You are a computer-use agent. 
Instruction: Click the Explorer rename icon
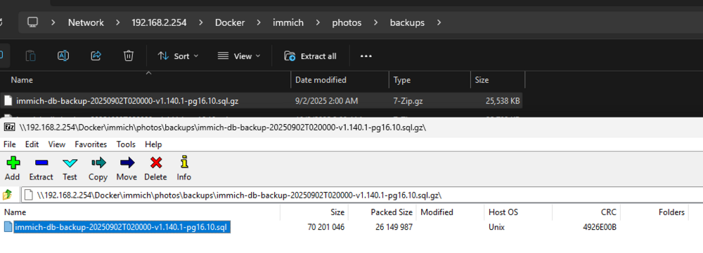pyautogui.click(x=63, y=56)
